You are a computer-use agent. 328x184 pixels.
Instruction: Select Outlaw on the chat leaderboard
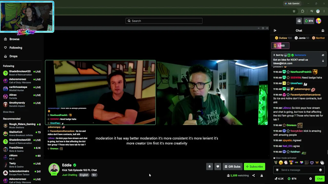tap(283, 38)
